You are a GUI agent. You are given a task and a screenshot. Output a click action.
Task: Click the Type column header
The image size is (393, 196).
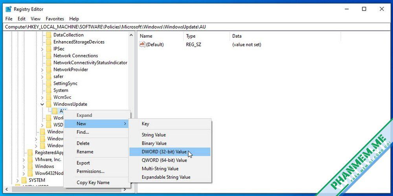point(207,36)
